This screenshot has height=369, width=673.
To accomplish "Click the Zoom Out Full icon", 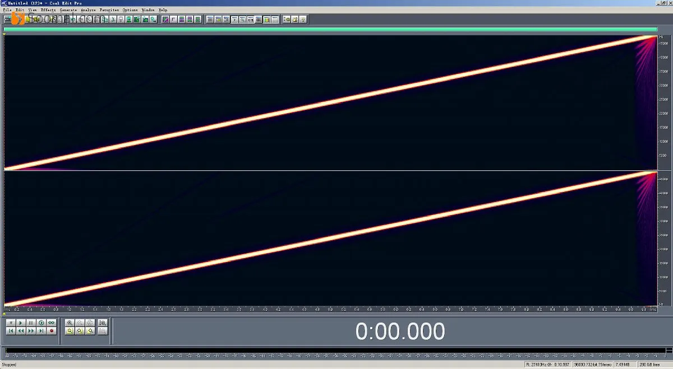I will (90, 323).
